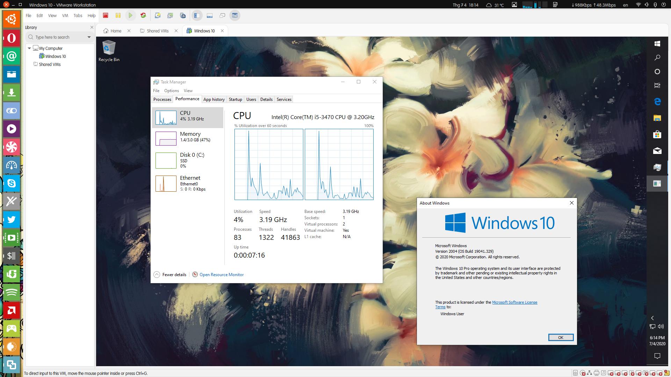This screenshot has height=377, width=671.
Task: Toggle the console view toolbar button
Action: click(x=235, y=15)
